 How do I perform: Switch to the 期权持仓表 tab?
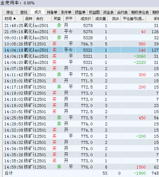(140, 12)
